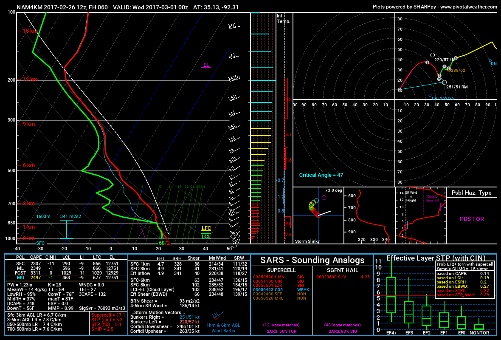501x340 pixels.
Task: Click the red Bunkers Left '220/57 kt' value
Action: pos(189,322)
